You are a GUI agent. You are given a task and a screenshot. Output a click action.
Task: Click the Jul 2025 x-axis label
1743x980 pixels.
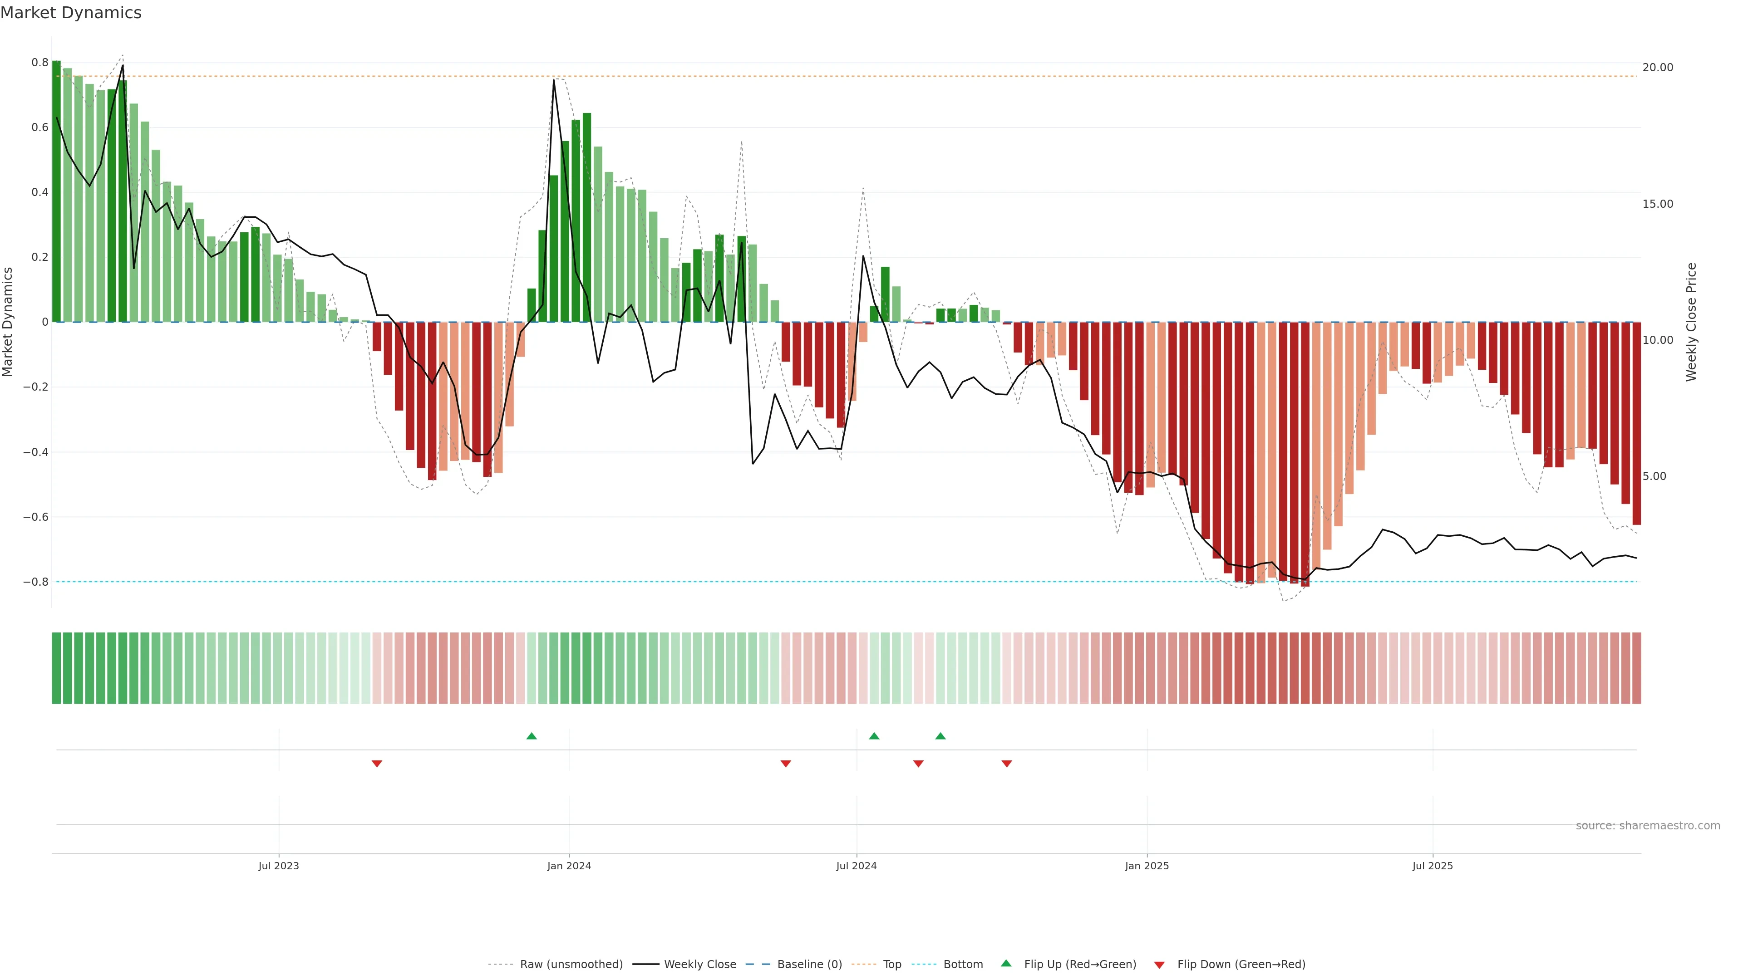1432,866
